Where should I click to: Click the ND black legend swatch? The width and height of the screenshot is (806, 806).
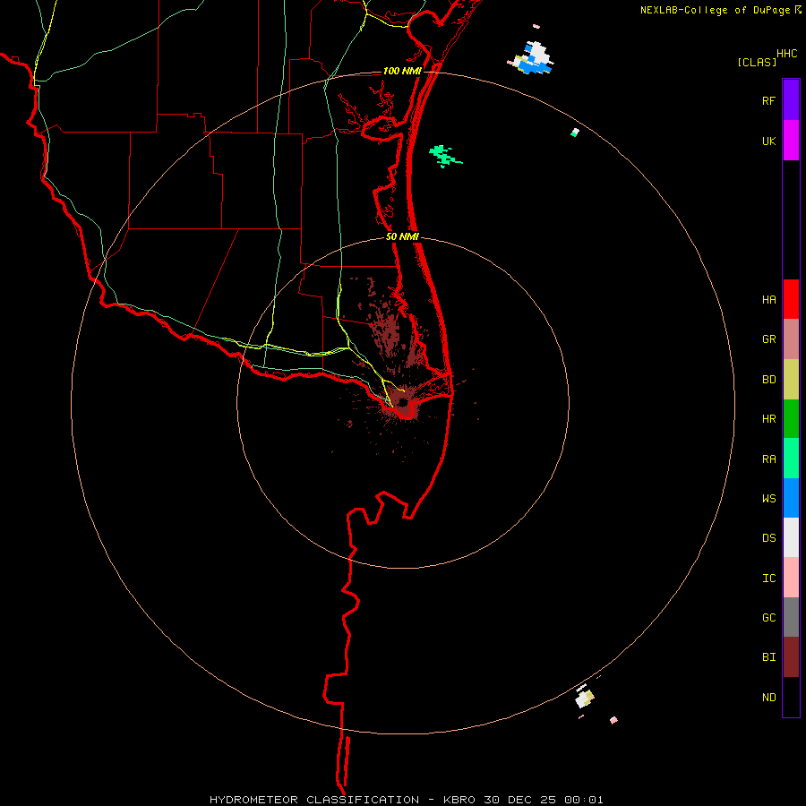[791, 697]
